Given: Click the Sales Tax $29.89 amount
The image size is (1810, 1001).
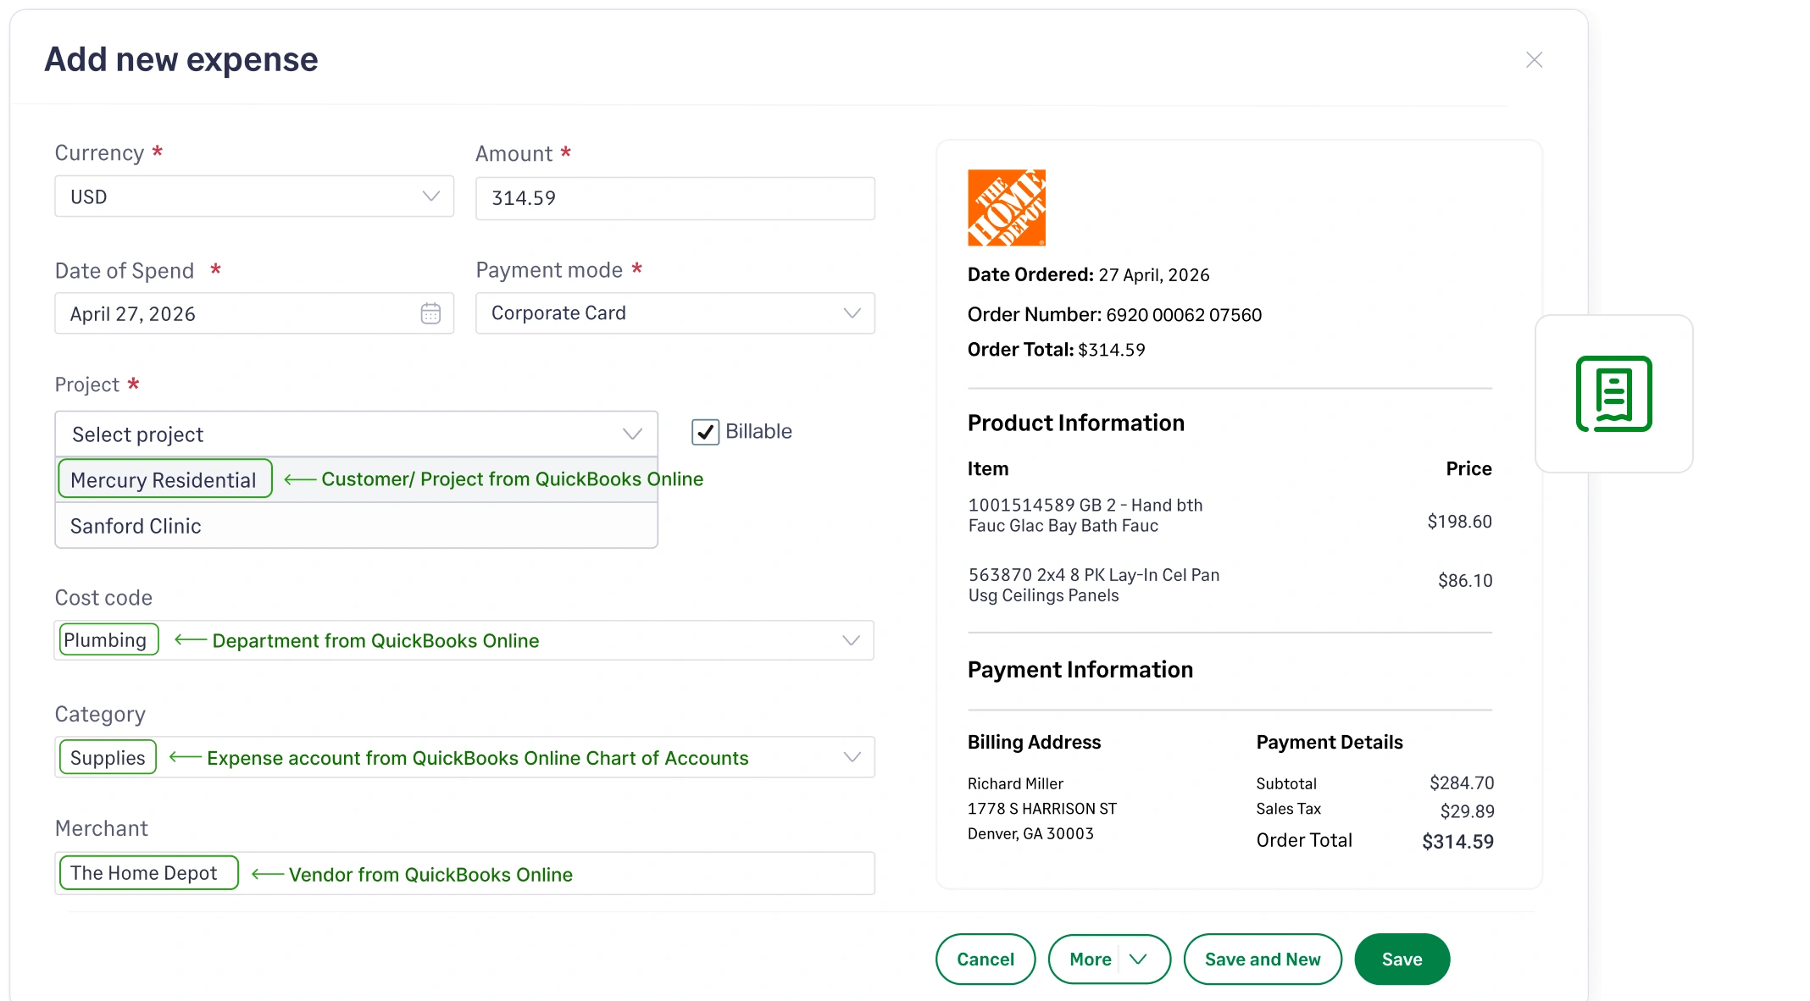Looking at the screenshot, I should [1467, 811].
